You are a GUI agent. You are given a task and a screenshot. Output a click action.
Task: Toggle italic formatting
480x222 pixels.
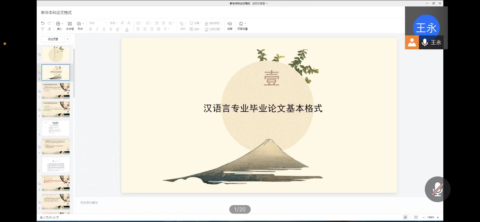pos(97,29)
